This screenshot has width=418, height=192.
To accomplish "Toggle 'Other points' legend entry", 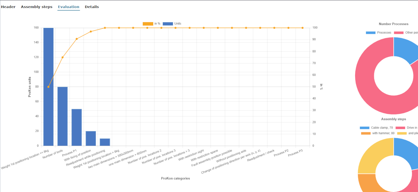I will coord(407,33).
